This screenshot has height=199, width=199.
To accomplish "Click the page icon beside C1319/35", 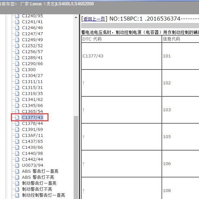I will pyautogui.click(x=17, y=94).
